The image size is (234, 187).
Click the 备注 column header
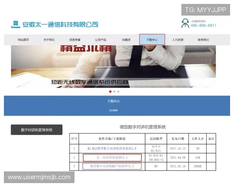(x=211, y=139)
